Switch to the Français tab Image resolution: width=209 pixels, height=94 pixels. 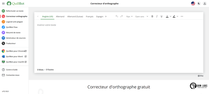coord(90,17)
